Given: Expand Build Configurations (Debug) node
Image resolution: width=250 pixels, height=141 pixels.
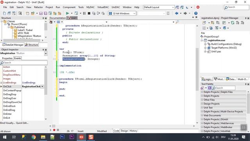Looking at the screenshot, I should click(x=205, y=44).
